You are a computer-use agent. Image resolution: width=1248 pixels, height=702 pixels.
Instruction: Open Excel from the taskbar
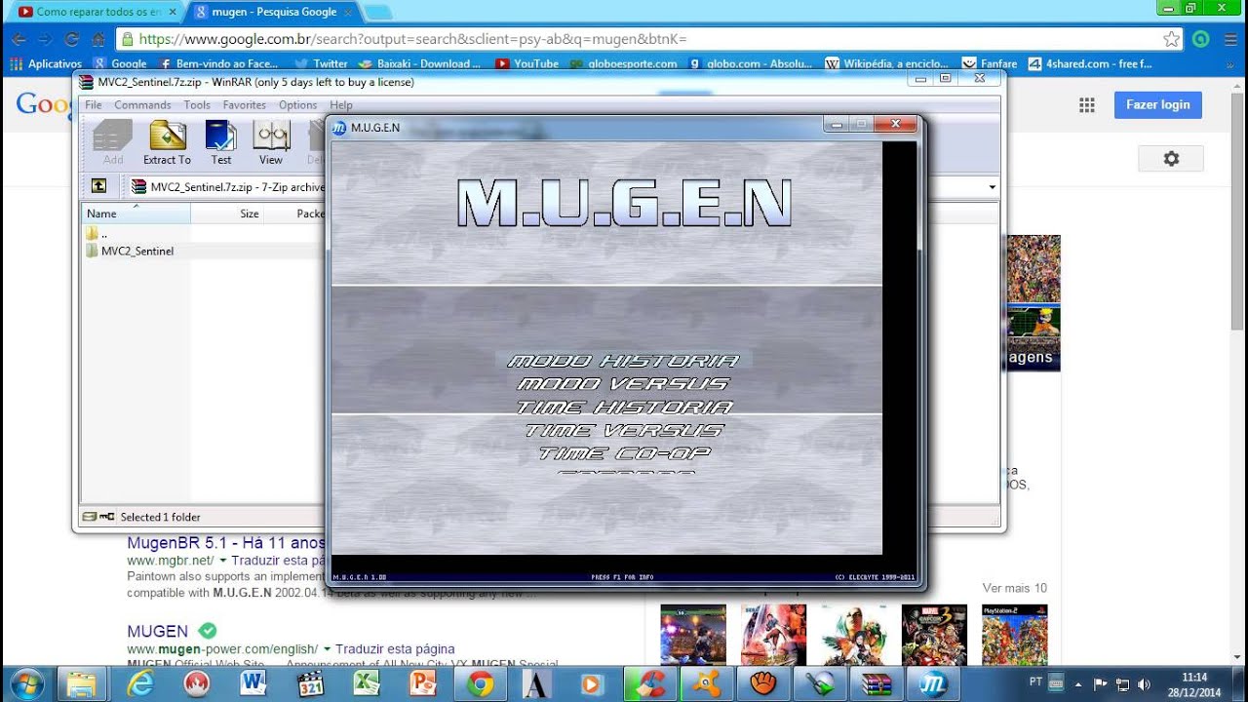(x=367, y=684)
